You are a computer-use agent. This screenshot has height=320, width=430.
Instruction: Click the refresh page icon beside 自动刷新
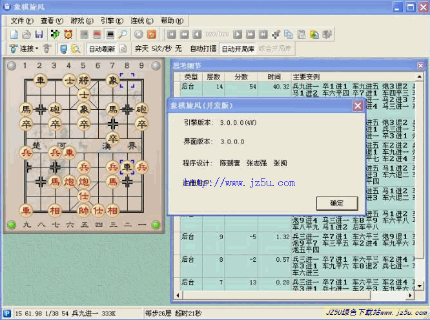[x=123, y=49]
